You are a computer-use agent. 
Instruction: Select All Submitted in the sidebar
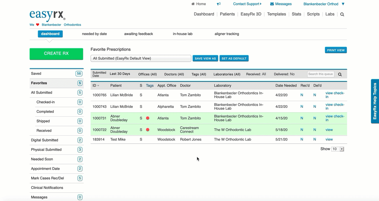(57, 93)
